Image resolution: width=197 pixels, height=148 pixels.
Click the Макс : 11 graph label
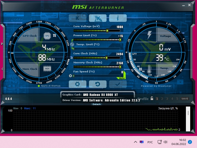tap(30, 108)
